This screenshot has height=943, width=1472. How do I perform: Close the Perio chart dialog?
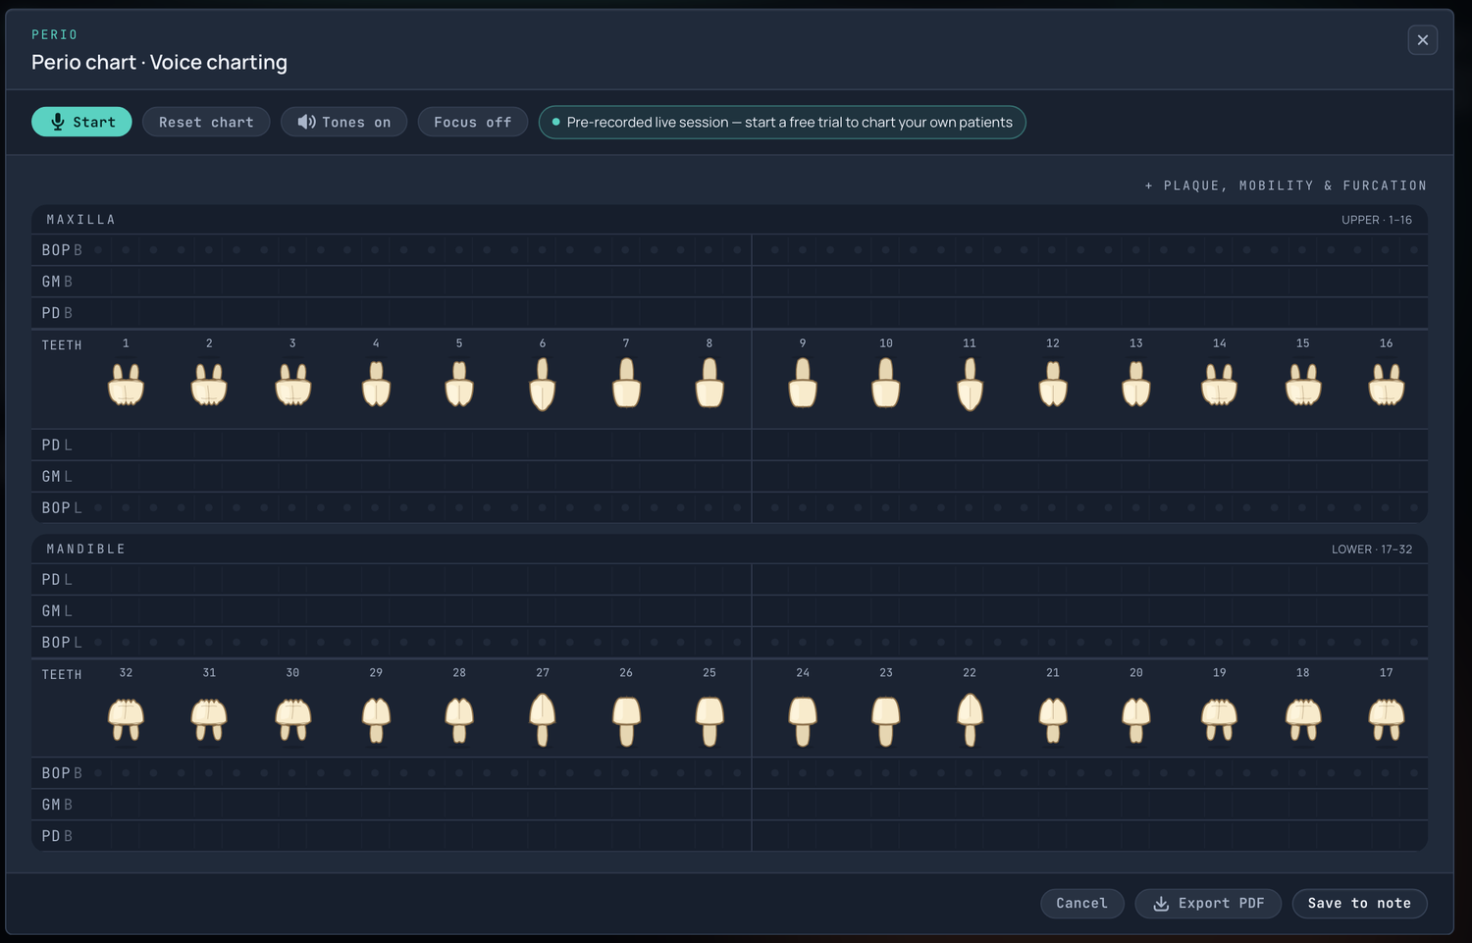(x=1423, y=40)
